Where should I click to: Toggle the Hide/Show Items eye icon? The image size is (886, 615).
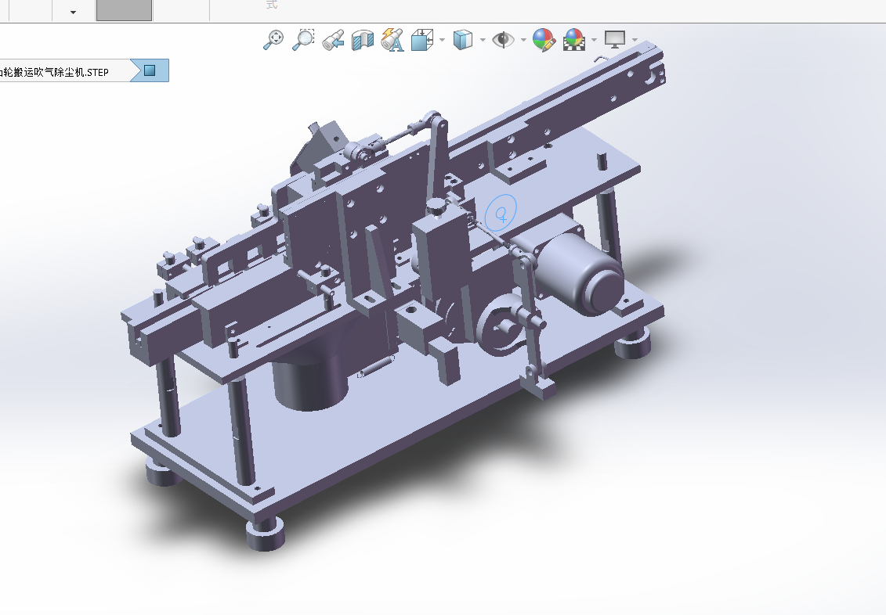click(503, 40)
